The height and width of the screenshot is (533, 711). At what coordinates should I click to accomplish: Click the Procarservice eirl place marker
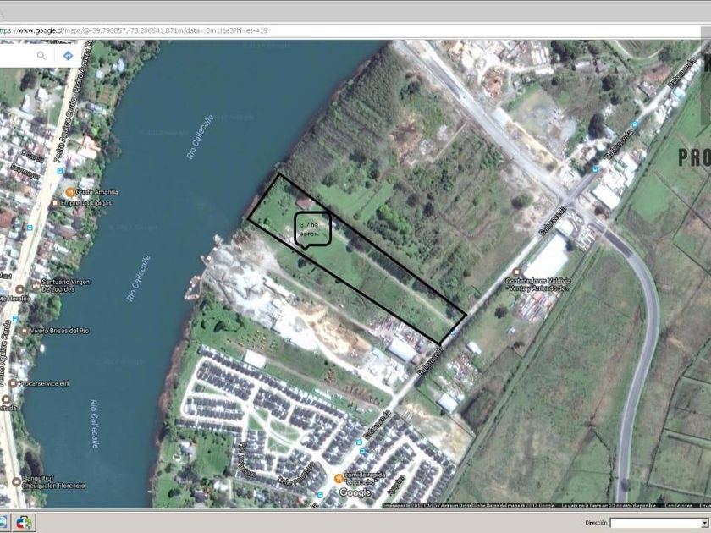point(13,383)
